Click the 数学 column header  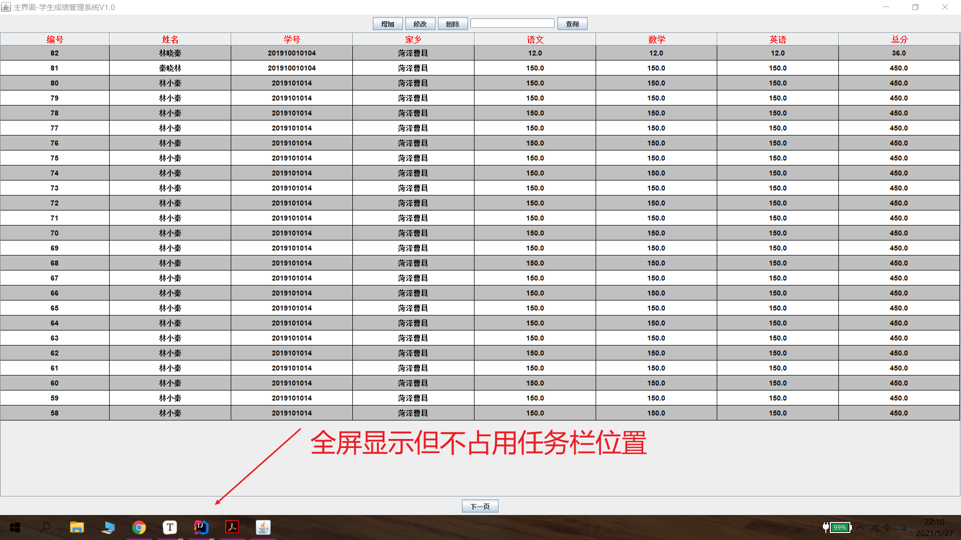click(656, 39)
